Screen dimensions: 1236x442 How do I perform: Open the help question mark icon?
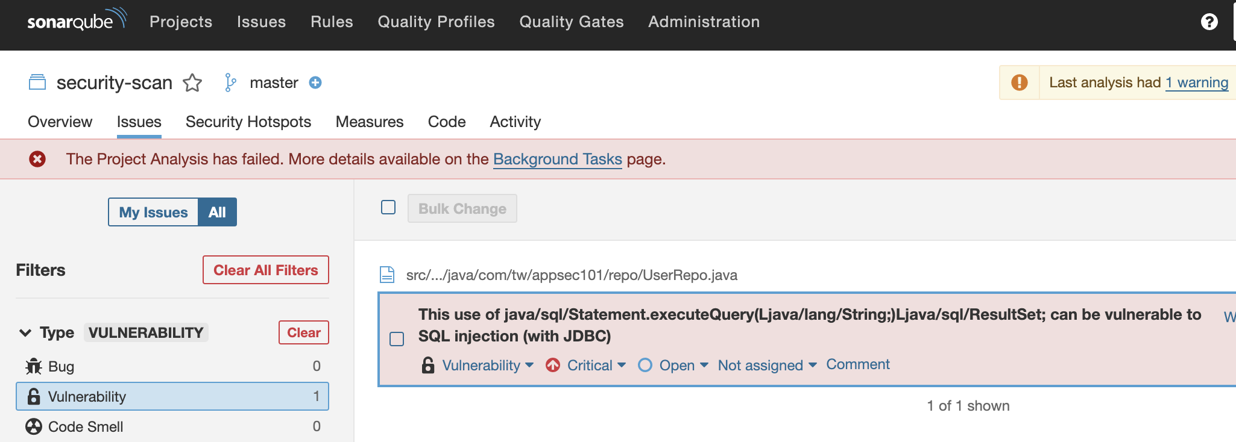1209,22
